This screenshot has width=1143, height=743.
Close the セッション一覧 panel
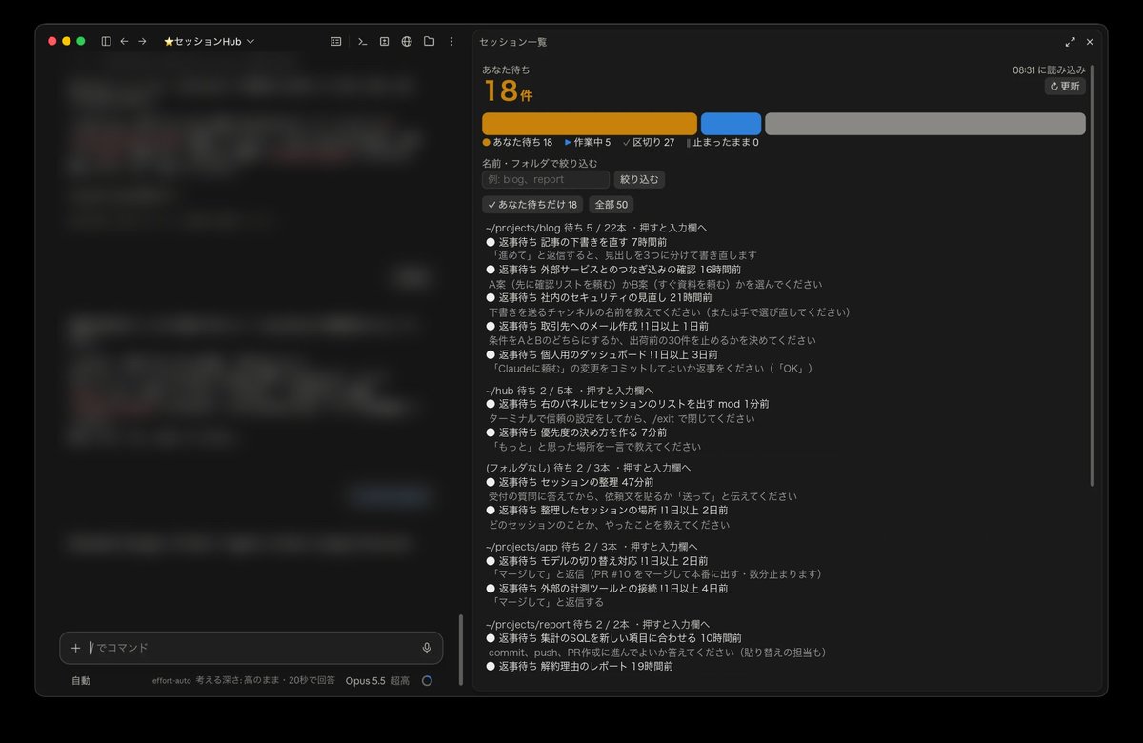pyautogui.click(x=1090, y=42)
